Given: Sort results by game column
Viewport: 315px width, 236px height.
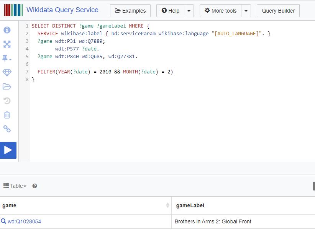Looking at the screenshot, I should (x=167, y=205).
